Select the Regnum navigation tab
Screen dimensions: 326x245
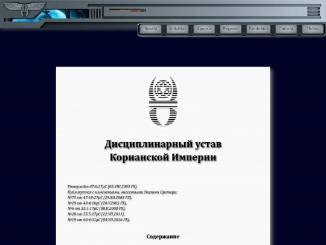(x=231, y=29)
